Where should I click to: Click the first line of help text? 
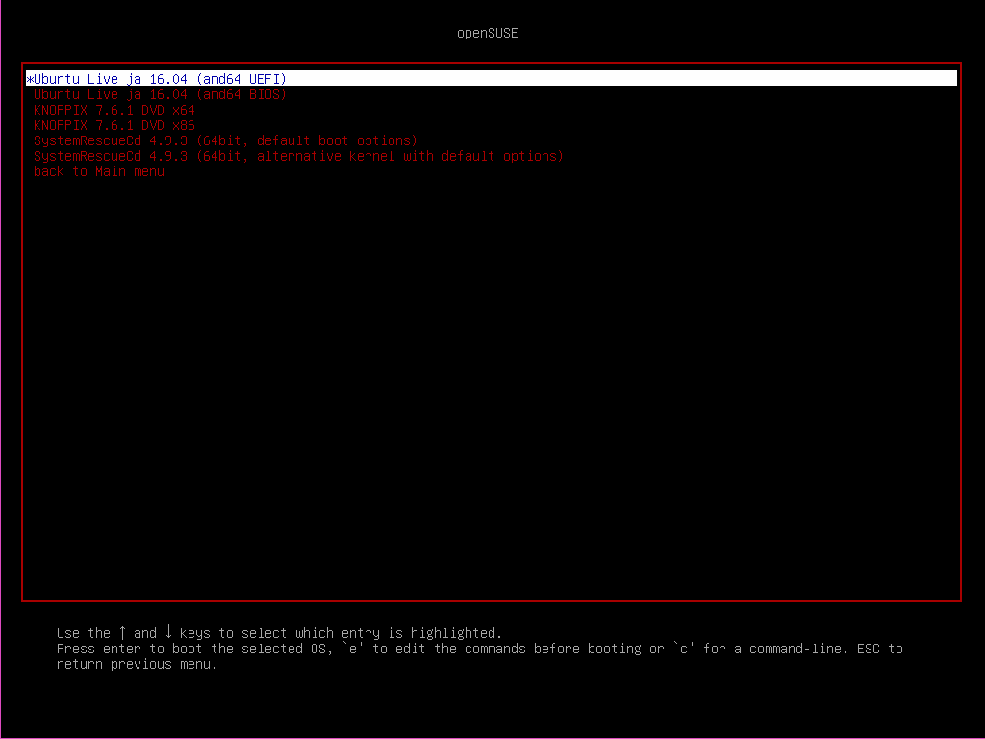(279, 632)
